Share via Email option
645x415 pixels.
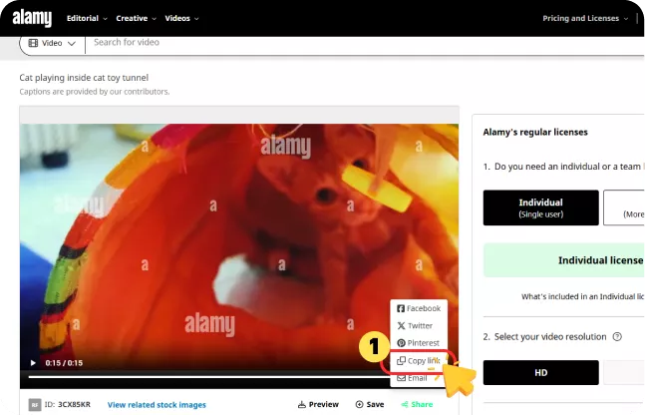tap(412, 378)
